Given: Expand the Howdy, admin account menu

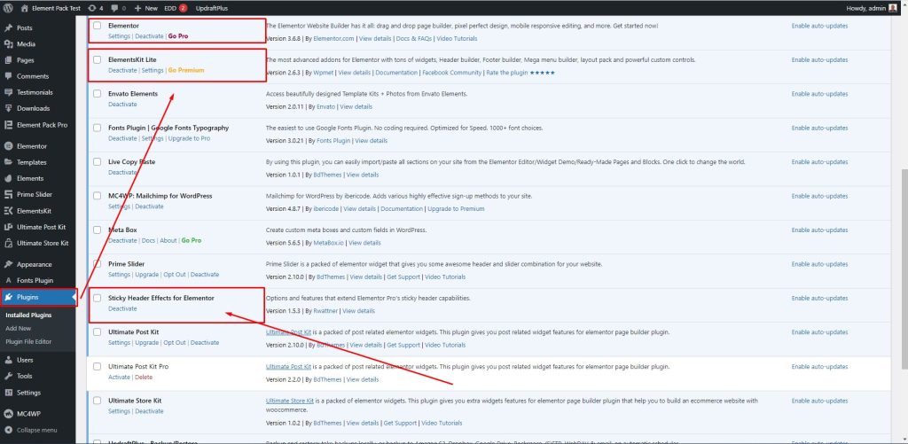Looking at the screenshot, I should pyautogui.click(x=867, y=8).
